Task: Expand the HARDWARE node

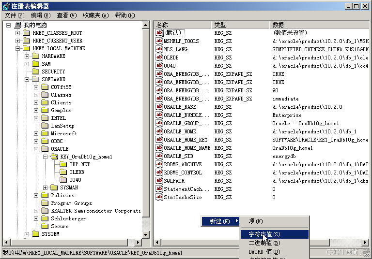Action: (x=27, y=57)
